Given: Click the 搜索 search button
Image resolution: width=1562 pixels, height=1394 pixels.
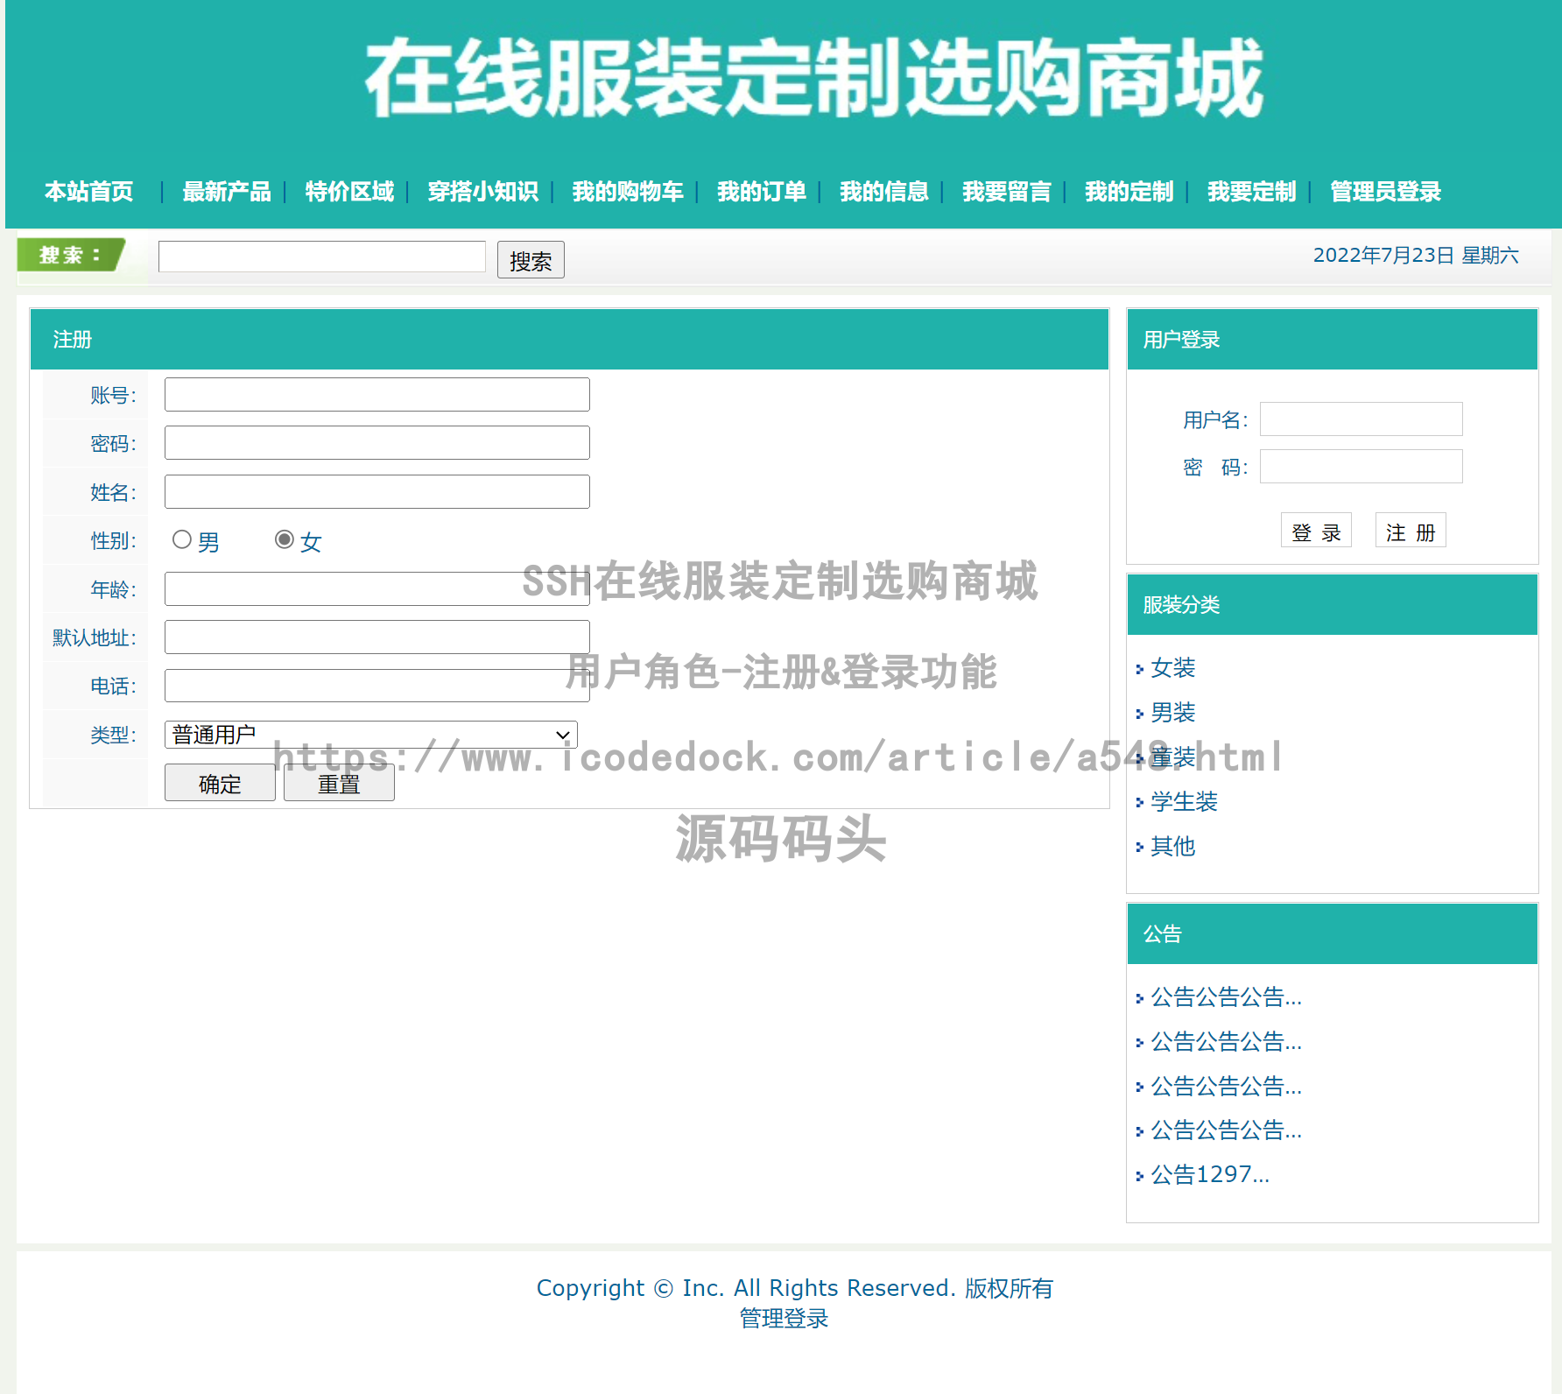Looking at the screenshot, I should (x=530, y=259).
